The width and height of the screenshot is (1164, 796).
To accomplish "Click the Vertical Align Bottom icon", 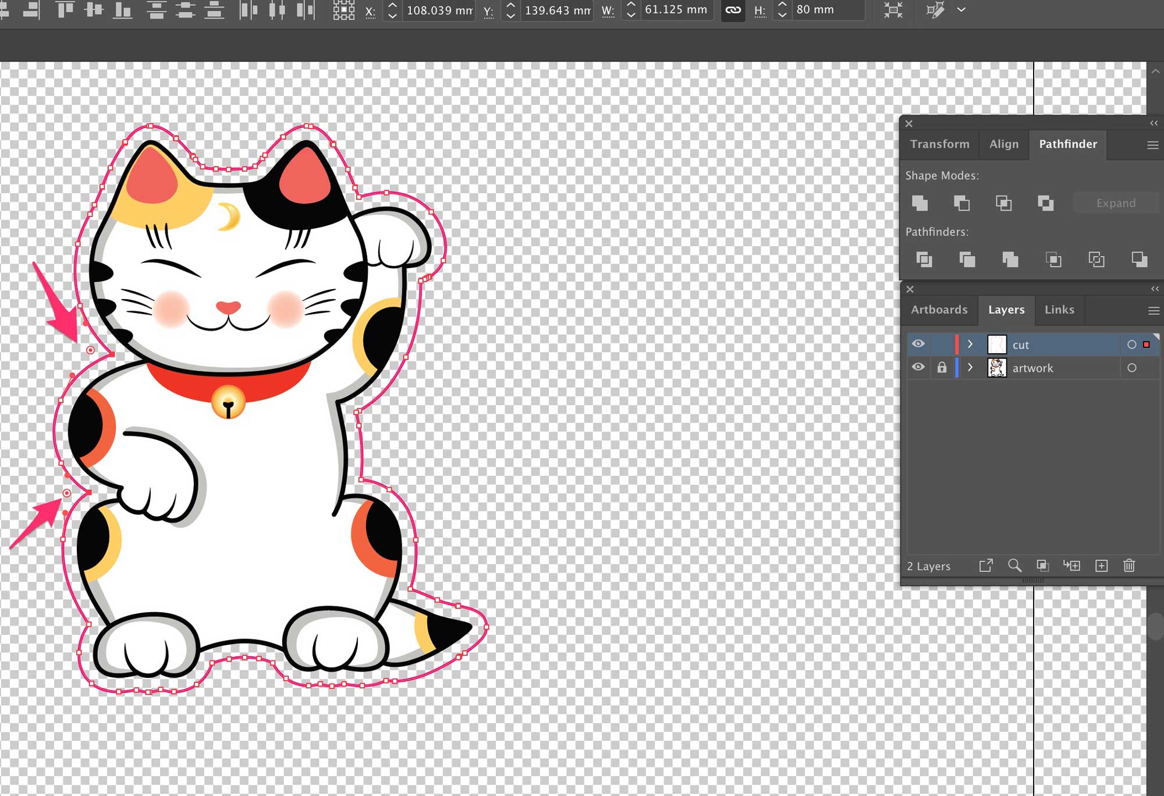I will (x=122, y=9).
